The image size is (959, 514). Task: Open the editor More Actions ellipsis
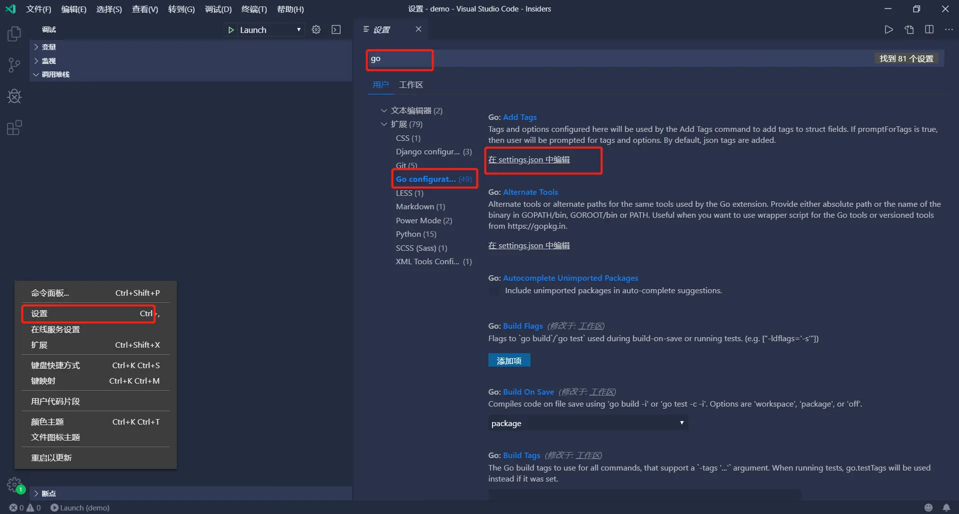click(x=949, y=30)
